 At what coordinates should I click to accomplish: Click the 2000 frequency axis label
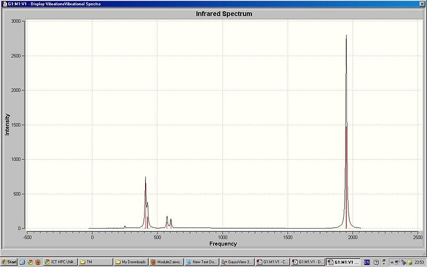click(353, 237)
